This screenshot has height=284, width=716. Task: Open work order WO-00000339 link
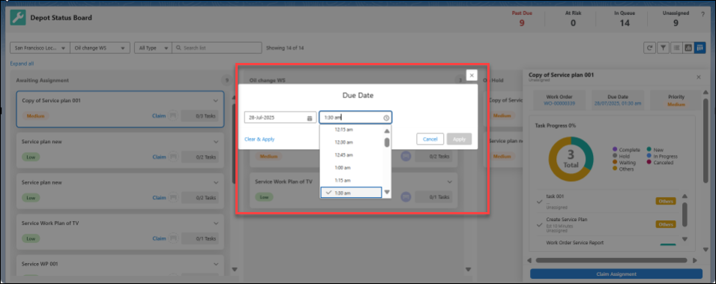[559, 103]
